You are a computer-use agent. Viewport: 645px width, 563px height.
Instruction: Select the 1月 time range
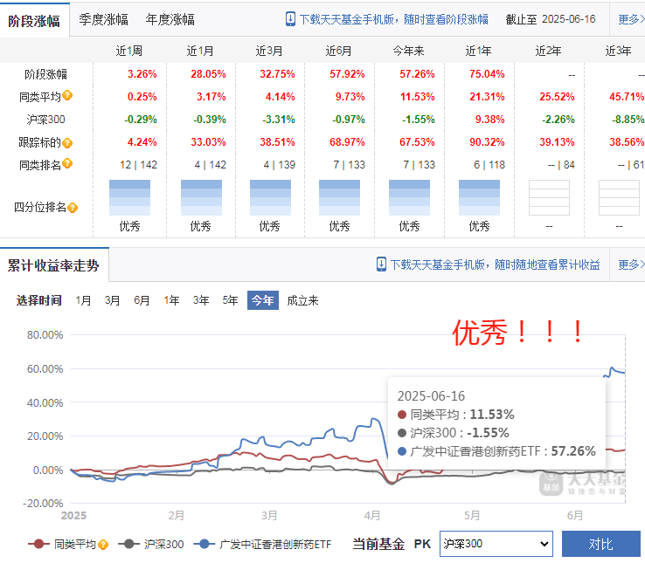(83, 300)
